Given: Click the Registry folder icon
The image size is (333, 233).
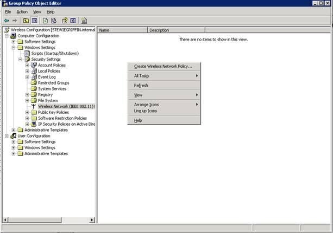Looking at the screenshot, I should point(34,95).
